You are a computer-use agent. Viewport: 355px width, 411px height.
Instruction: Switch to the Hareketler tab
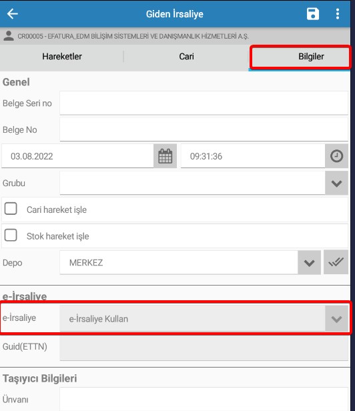pyautogui.click(x=62, y=56)
